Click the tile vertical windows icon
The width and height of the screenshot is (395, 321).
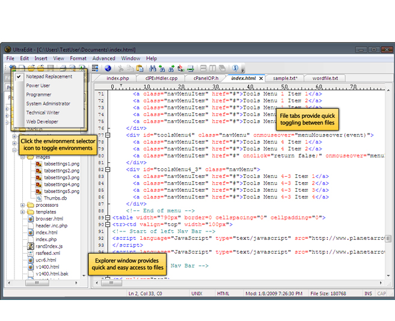213,69
